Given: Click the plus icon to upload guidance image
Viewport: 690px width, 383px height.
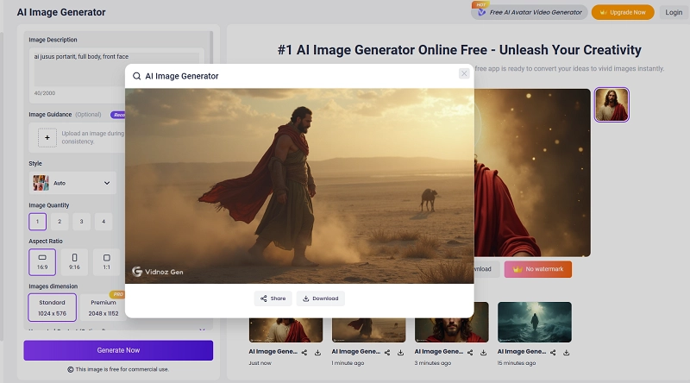Looking at the screenshot, I should tap(47, 137).
